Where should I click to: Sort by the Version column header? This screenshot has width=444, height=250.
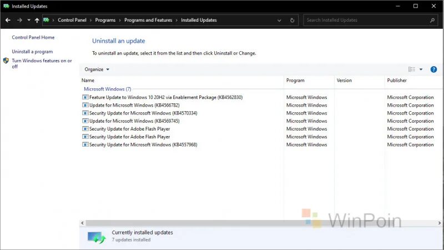(x=344, y=81)
